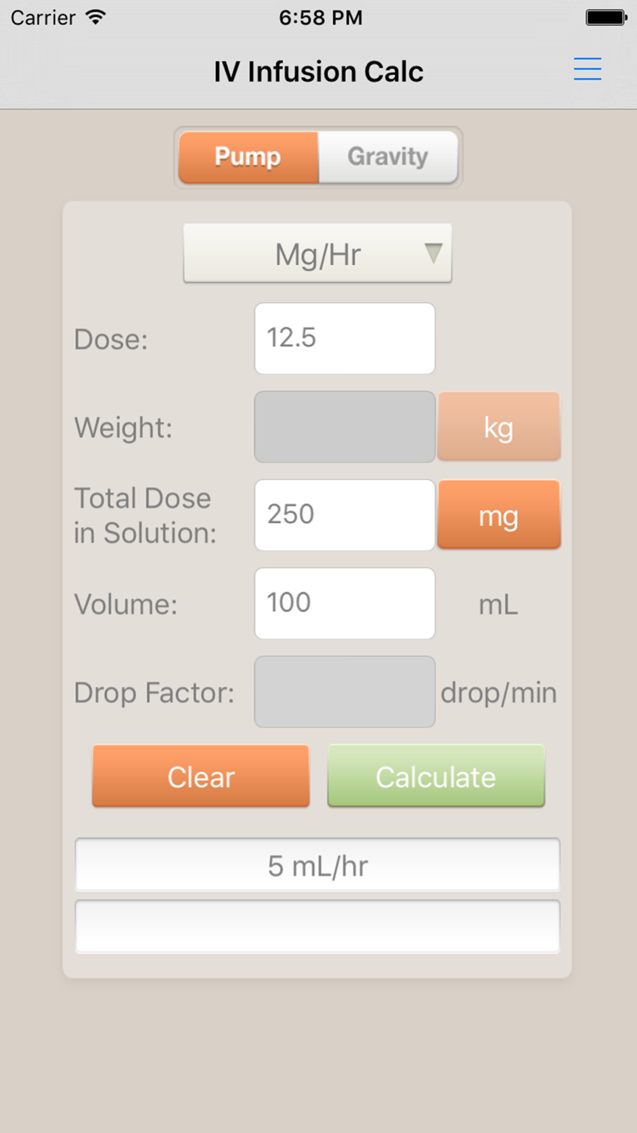Tap the 6:58 PM clock
637x1133 pixels.
pyautogui.click(x=320, y=17)
